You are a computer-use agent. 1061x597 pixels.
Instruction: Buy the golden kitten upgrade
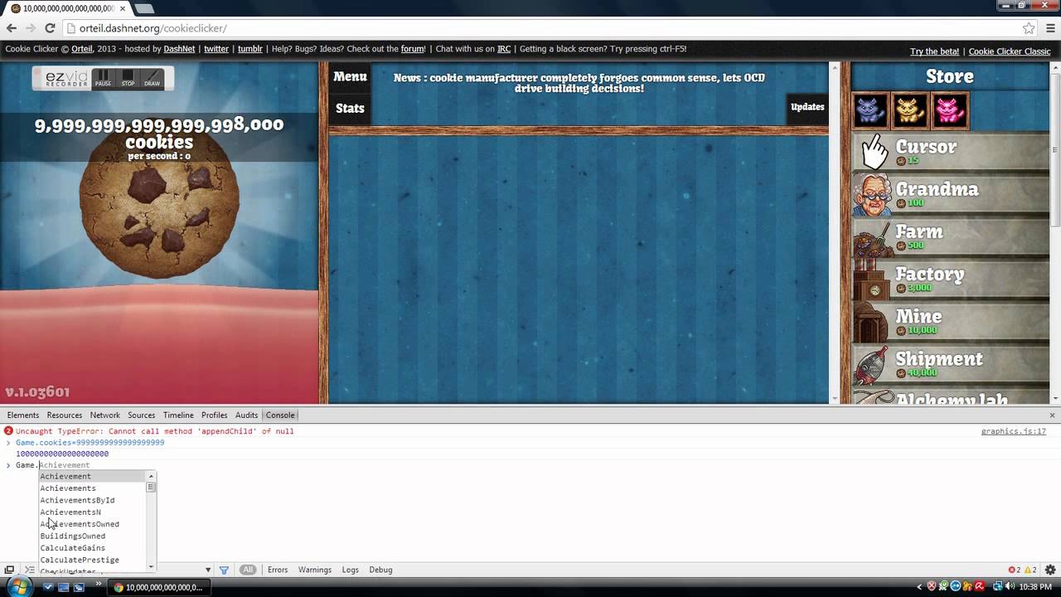coord(910,110)
